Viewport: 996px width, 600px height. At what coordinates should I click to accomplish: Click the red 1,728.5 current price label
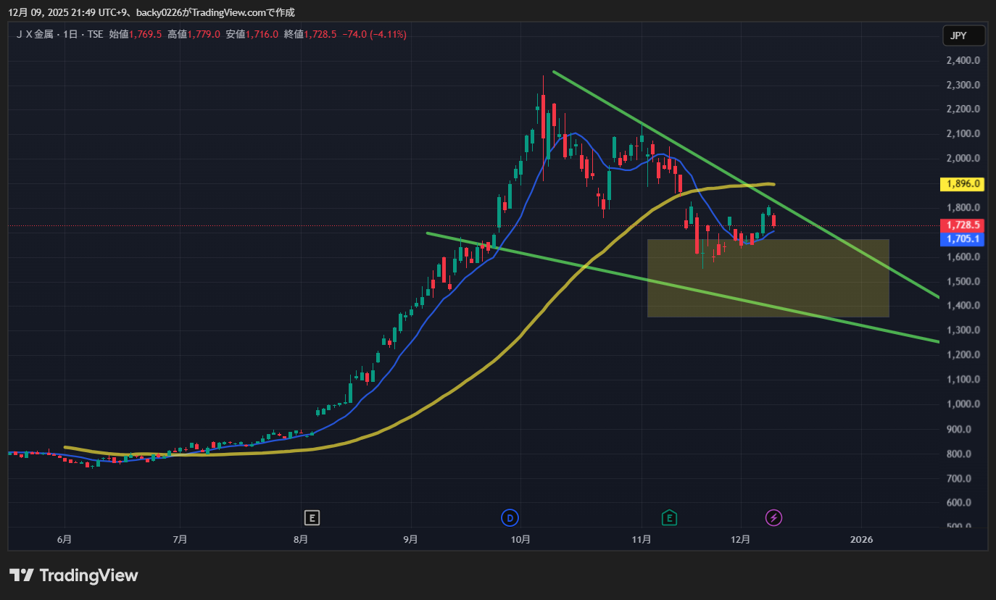pyautogui.click(x=961, y=225)
